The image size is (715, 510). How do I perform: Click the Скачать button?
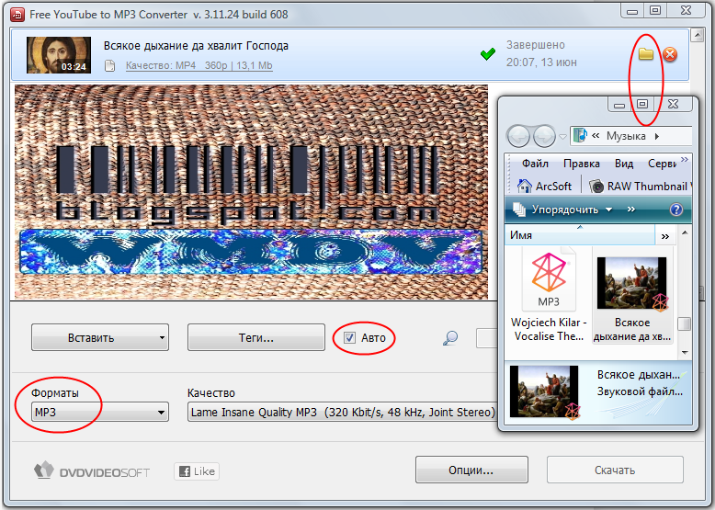pos(615,470)
